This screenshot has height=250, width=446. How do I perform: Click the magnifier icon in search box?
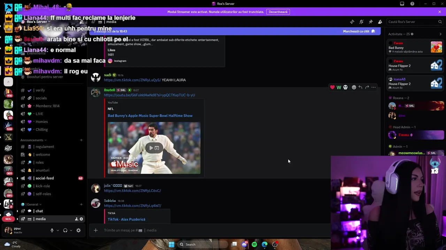[440, 22]
